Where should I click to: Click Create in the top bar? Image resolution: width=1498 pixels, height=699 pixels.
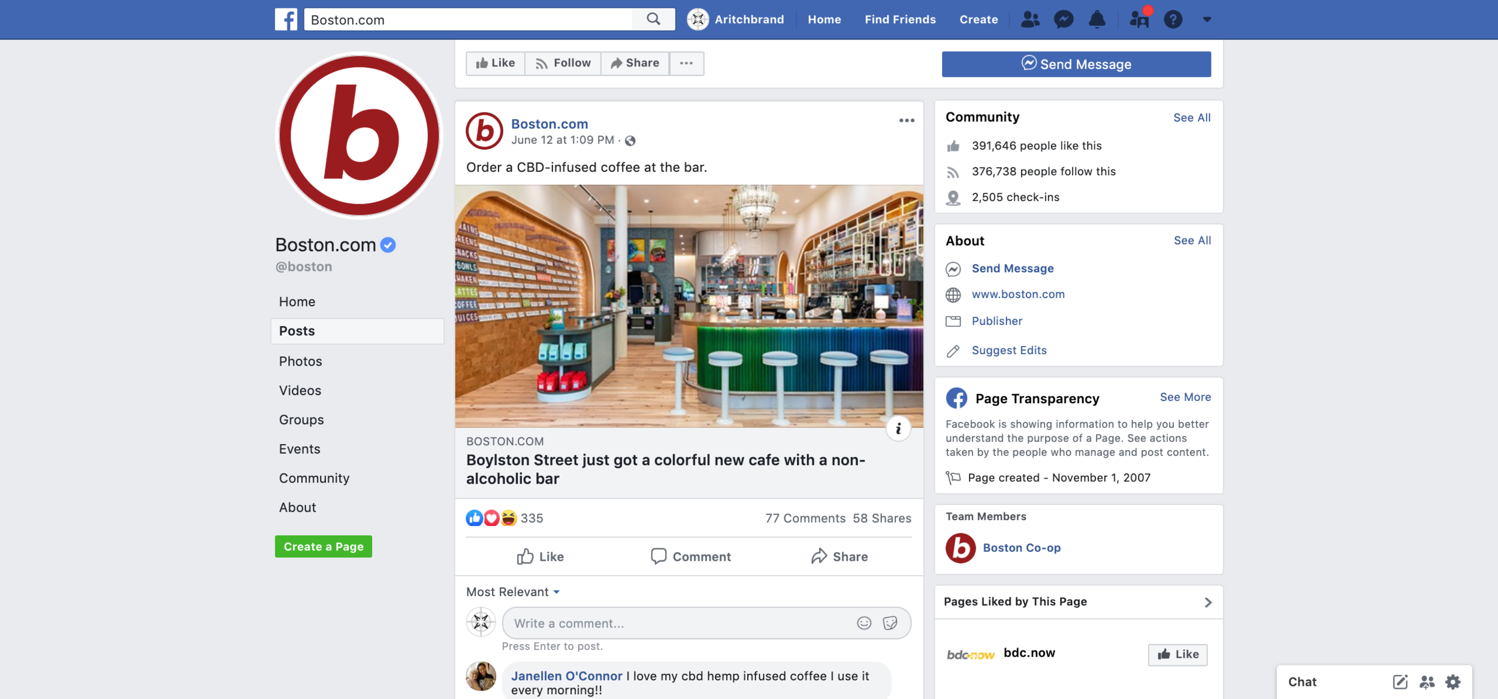pyautogui.click(x=978, y=19)
